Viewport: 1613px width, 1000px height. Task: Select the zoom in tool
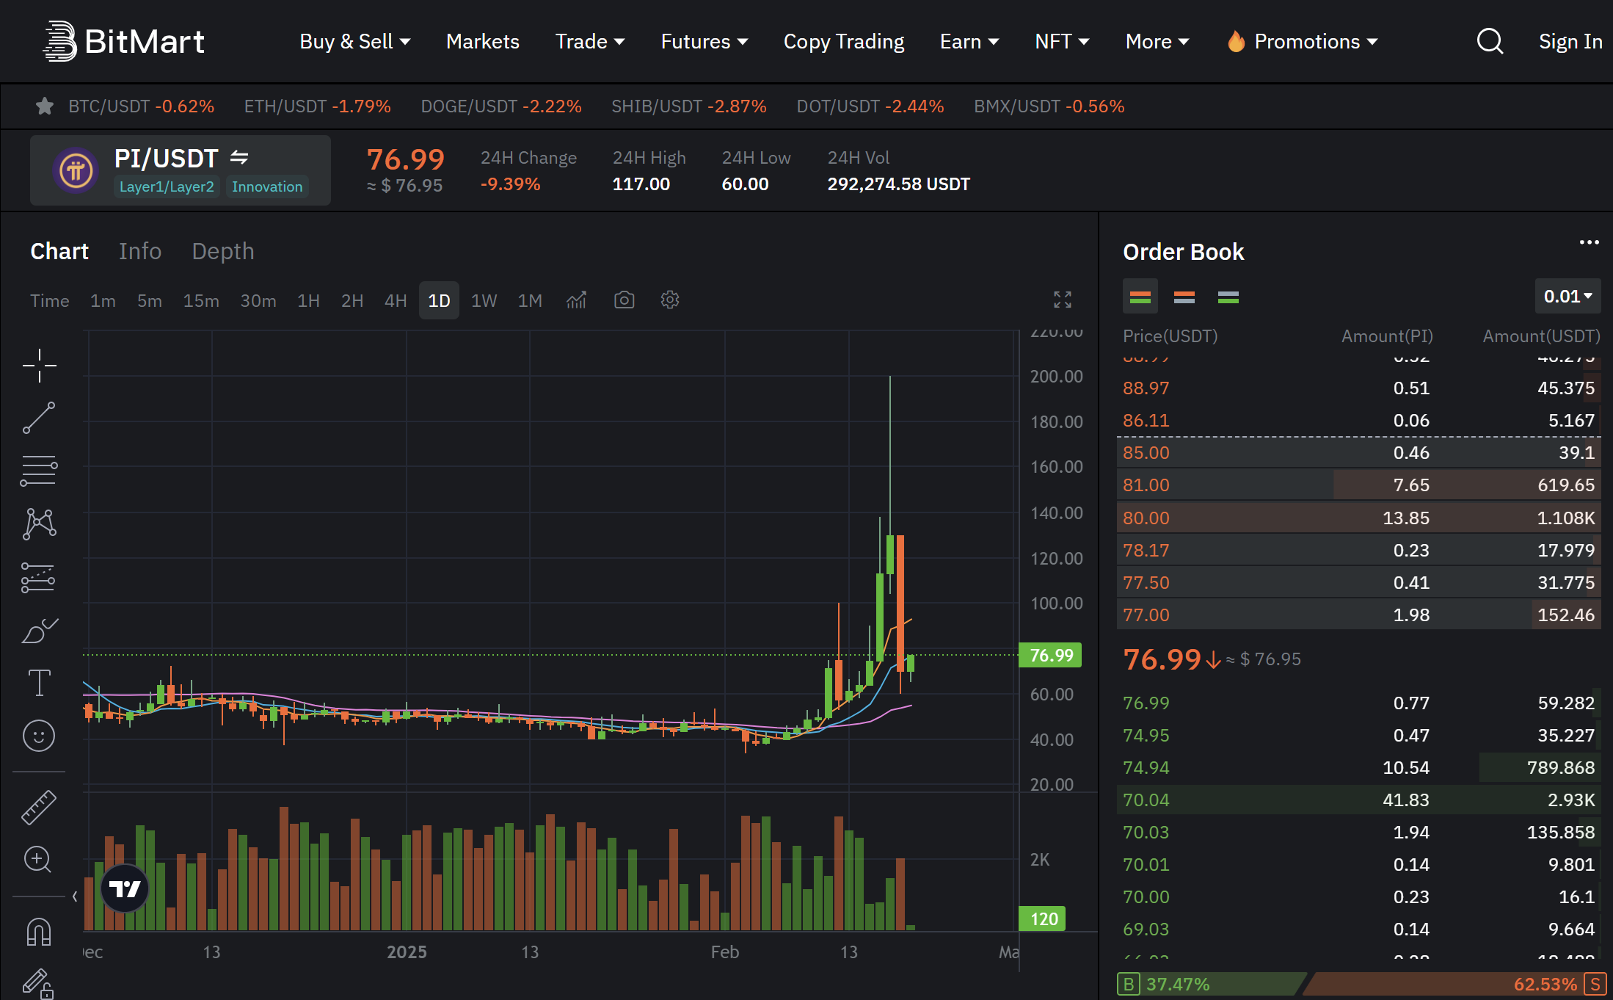point(38,860)
